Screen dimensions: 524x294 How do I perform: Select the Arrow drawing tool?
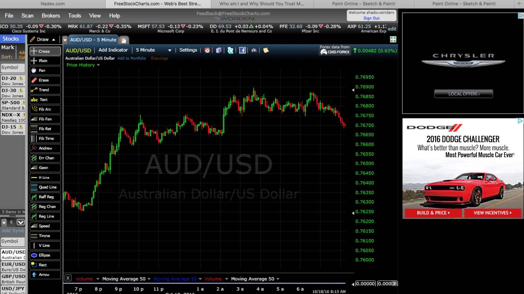point(45,275)
